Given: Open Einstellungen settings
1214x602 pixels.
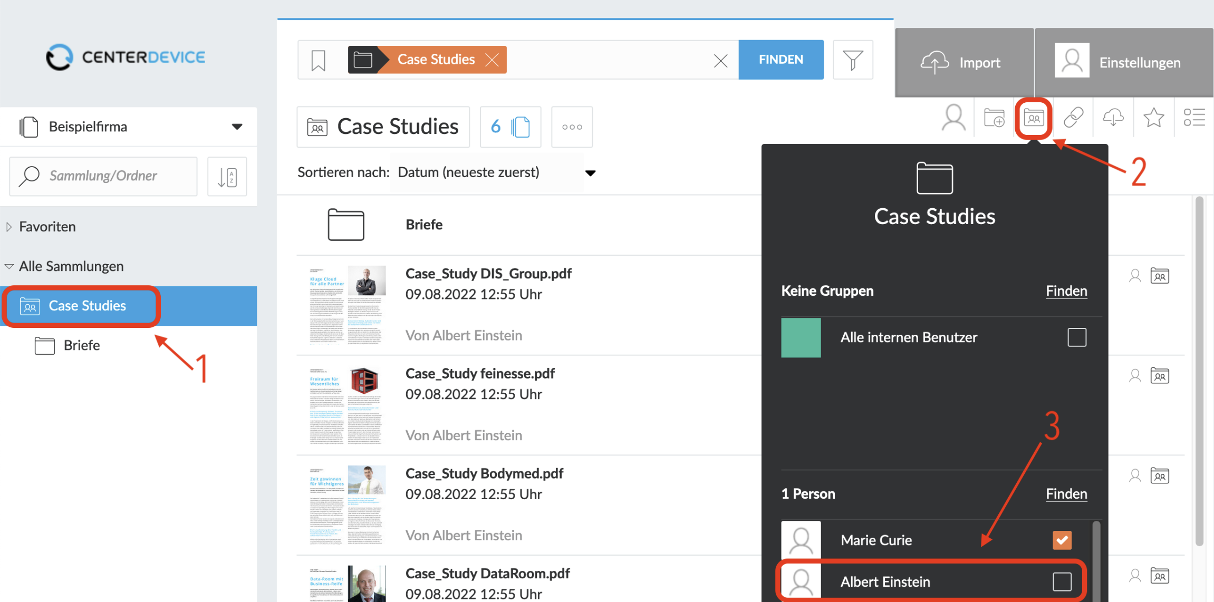Looking at the screenshot, I should [1124, 63].
